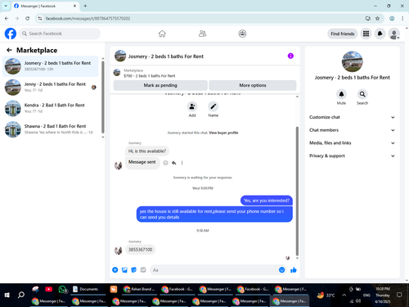Edit chat name with the Name pencil icon
The height and width of the screenshot is (307, 409).
coord(213,106)
